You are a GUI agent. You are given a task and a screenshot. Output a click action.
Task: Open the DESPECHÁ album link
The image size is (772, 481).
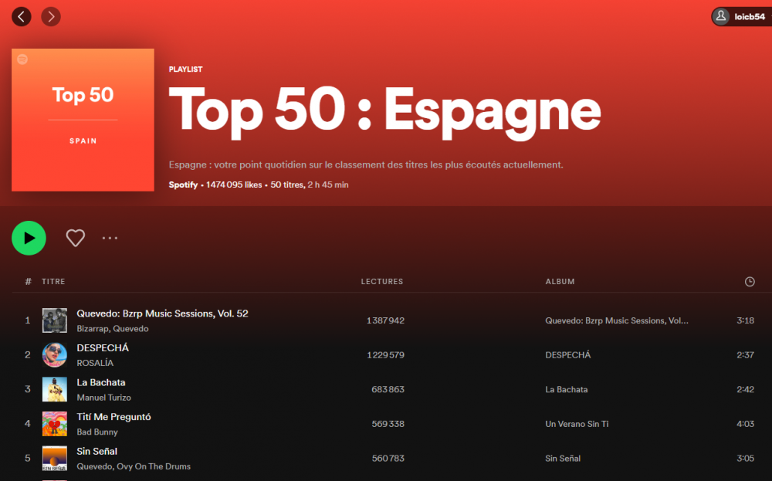(x=567, y=355)
